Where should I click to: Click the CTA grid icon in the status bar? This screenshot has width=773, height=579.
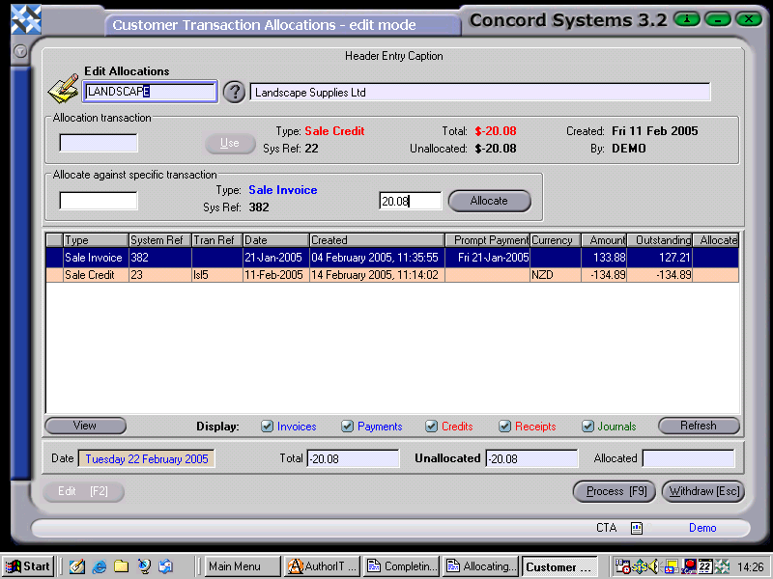tap(636, 528)
